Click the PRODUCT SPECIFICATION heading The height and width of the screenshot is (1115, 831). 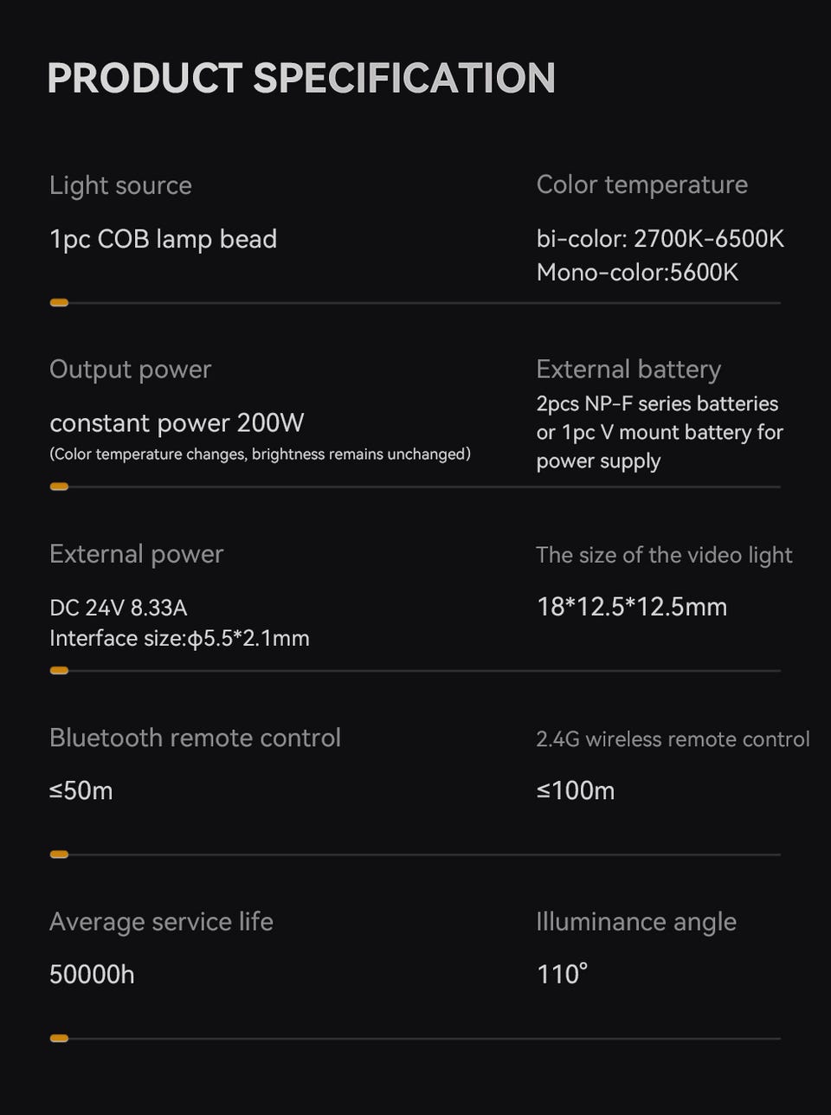click(x=300, y=78)
